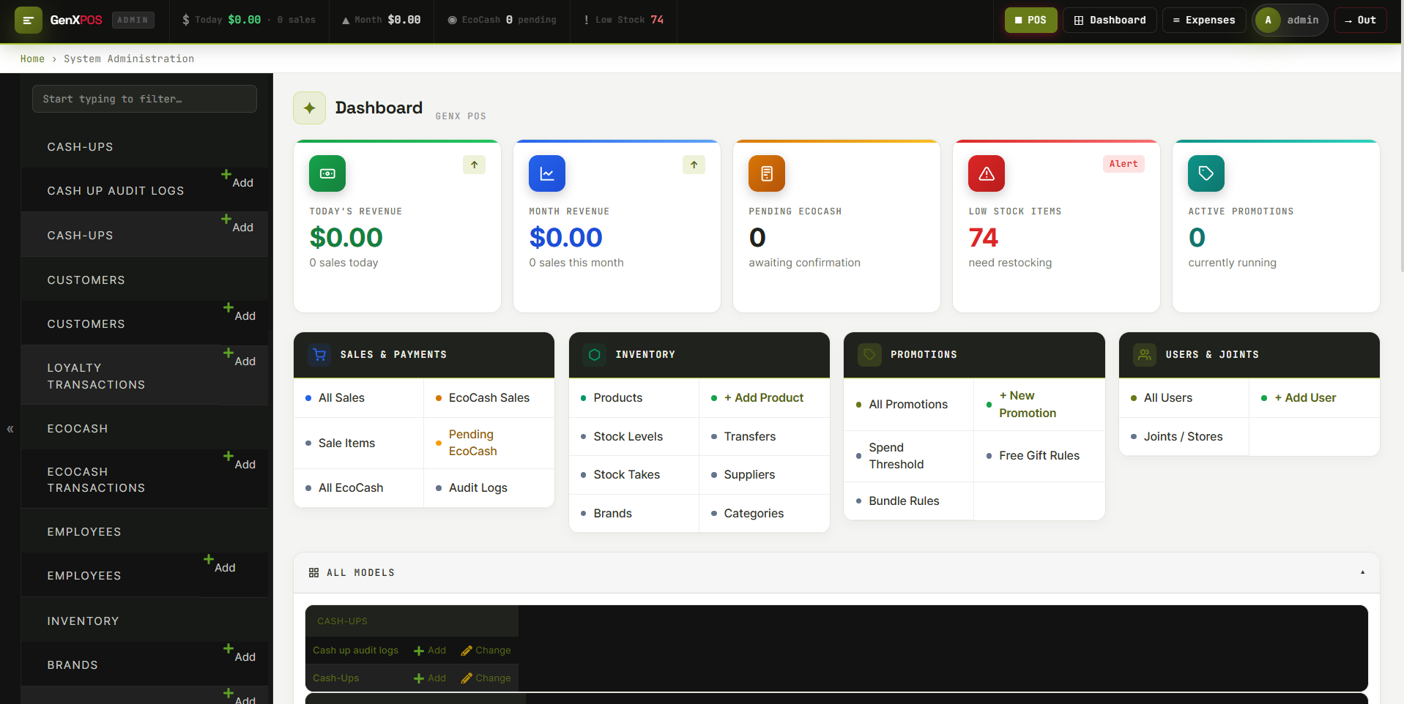The width and height of the screenshot is (1404, 704).
Task: Open Free Gift Rules link
Action: (x=1039, y=456)
